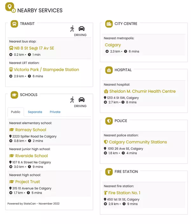Open Sheldon M. Chumir Health Centre link
This screenshot has width=191, height=224.
click(x=142, y=91)
